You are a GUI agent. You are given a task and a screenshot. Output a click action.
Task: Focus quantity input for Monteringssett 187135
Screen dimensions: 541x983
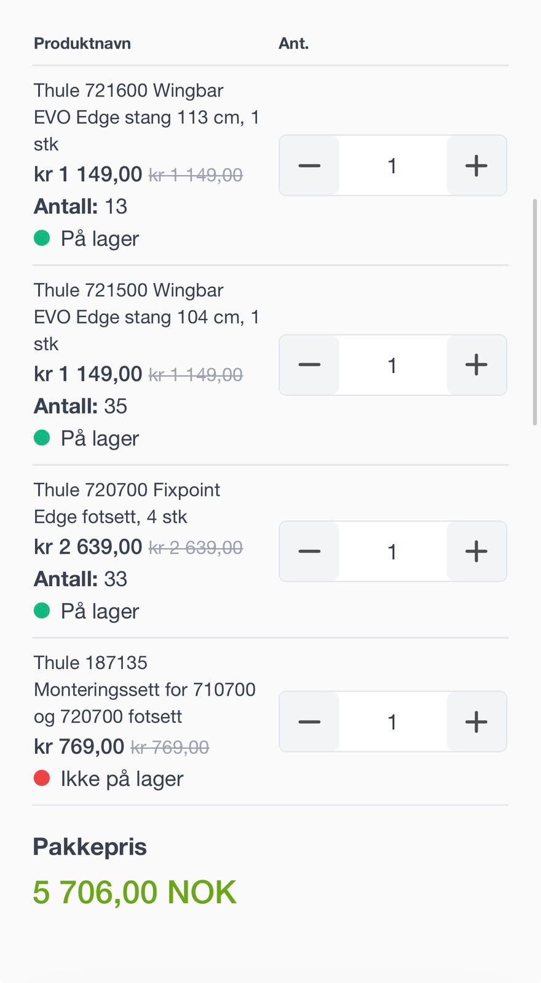pyautogui.click(x=392, y=722)
